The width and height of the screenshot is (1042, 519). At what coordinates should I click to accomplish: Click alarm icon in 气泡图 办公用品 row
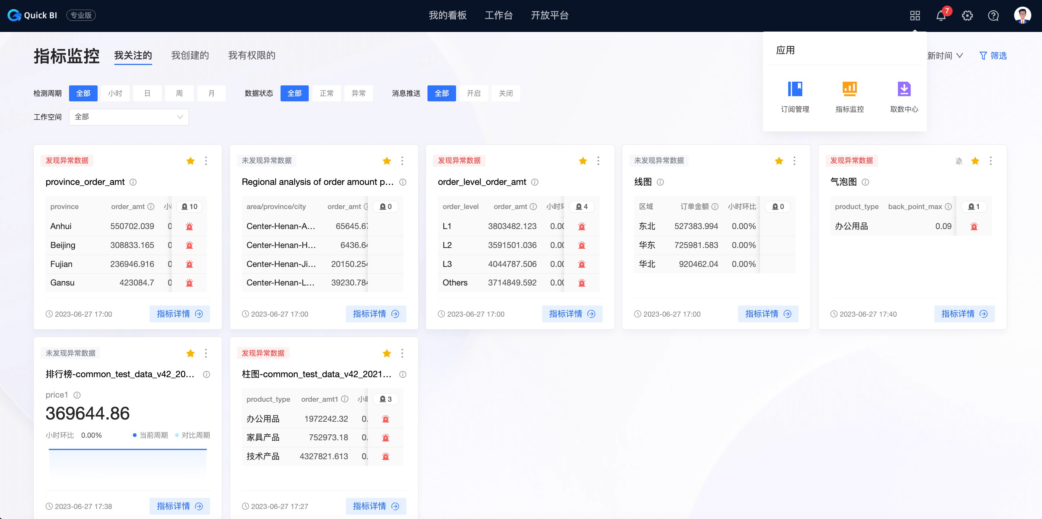(974, 226)
